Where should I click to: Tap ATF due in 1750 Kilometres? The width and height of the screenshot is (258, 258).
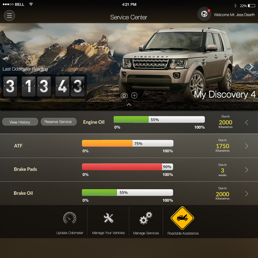pyautogui.click(x=222, y=145)
